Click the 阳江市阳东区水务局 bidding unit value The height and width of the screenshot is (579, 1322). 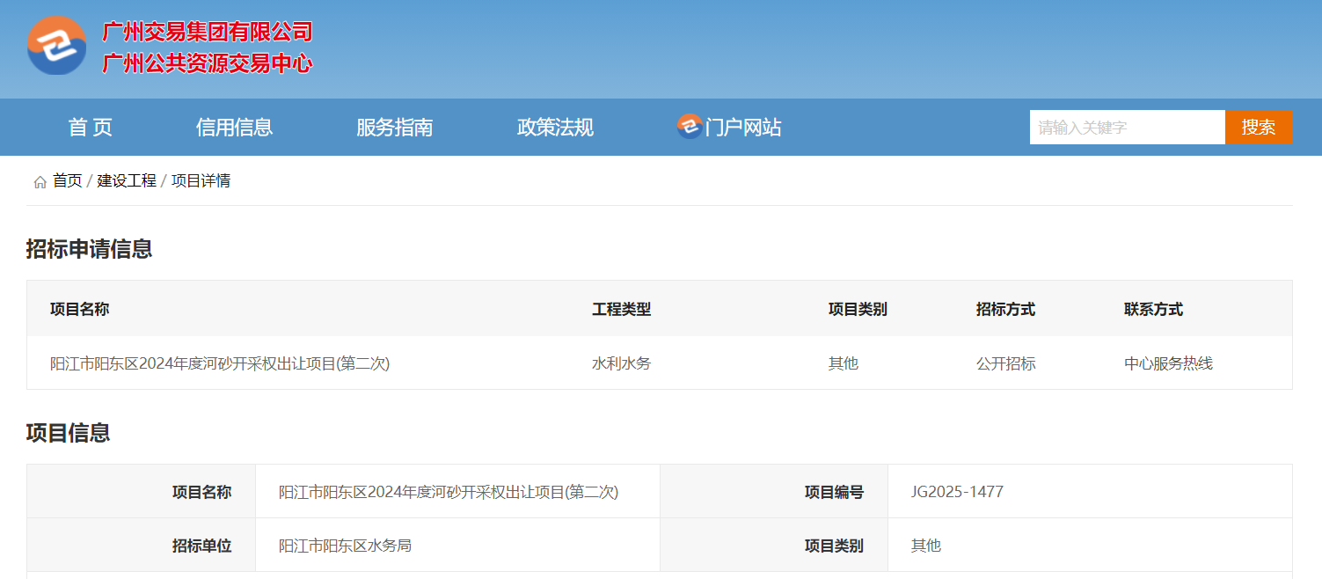click(x=345, y=546)
